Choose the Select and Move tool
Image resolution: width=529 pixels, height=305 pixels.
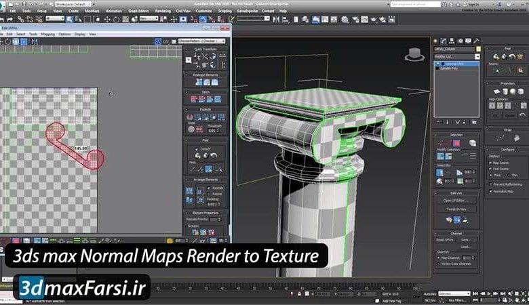coord(107,20)
